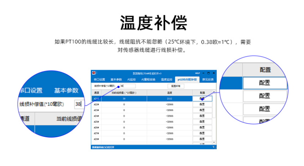The width and height of the screenshot is (304, 166).
Task: Click the 线损补偿值 input field
Action: [127, 86]
